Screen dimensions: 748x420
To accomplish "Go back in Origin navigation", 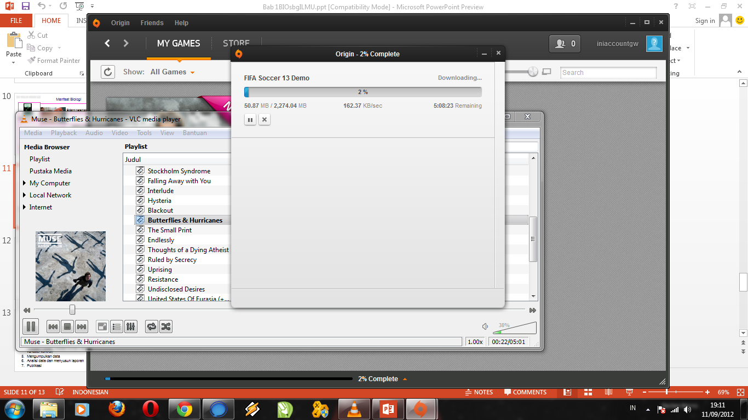I will click(x=107, y=43).
